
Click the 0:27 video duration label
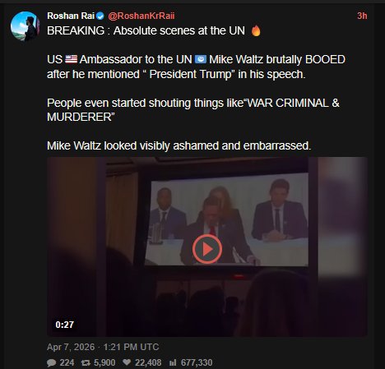[64, 325]
